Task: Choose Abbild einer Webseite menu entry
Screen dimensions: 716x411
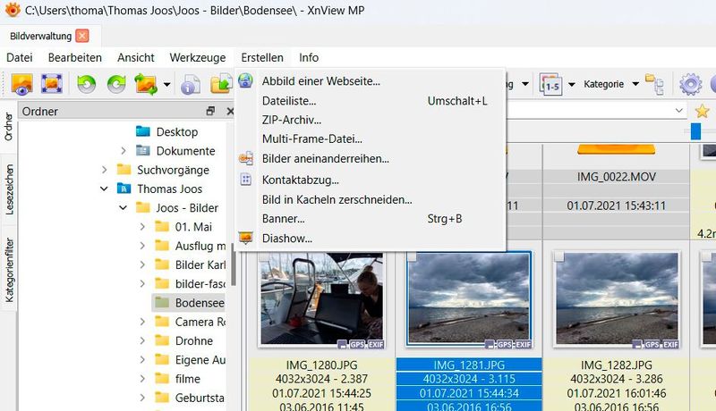Action: pos(370,81)
